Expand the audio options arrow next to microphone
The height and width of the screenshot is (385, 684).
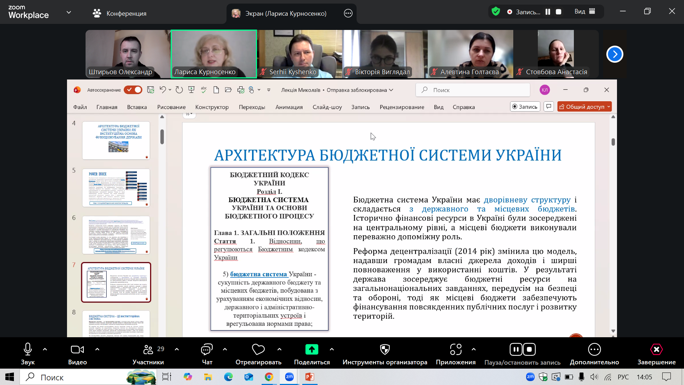45,349
